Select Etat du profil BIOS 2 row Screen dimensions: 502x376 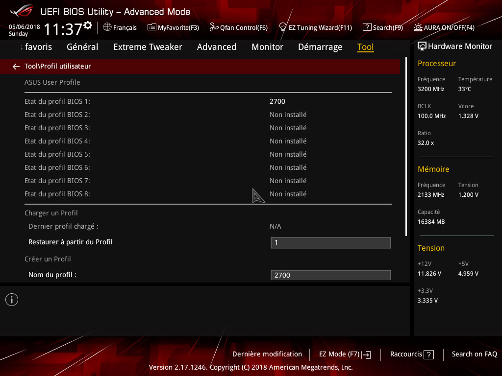click(208, 115)
